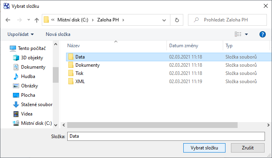Click the Up one level arrow
This screenshot has width=272, height=158.
coord(37,20)
